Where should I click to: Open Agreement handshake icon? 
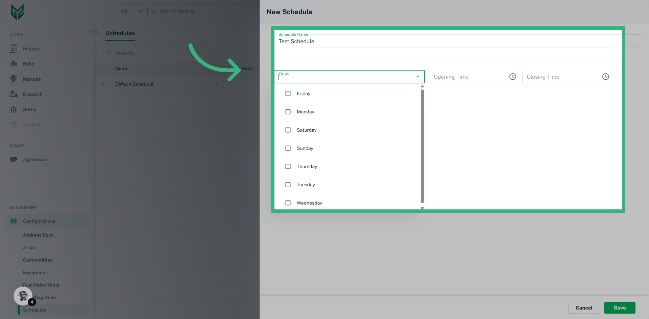point(14,159)
